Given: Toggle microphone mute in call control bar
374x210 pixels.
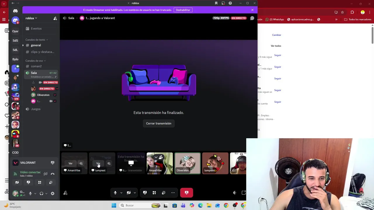Looking at the screenshot, I should pyautogui.click(x=115, y=192).
